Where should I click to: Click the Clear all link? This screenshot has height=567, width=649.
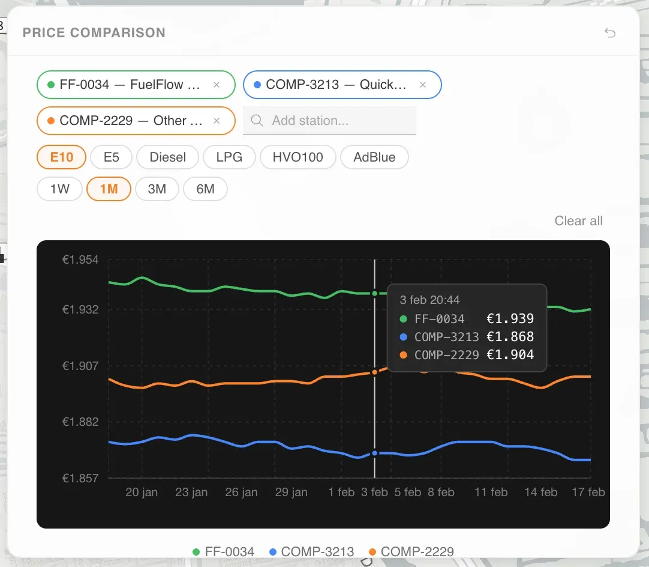tap(578, 221)
